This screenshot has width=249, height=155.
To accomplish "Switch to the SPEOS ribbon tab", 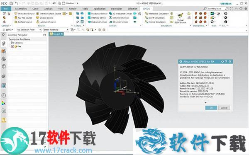I will 146,9.
